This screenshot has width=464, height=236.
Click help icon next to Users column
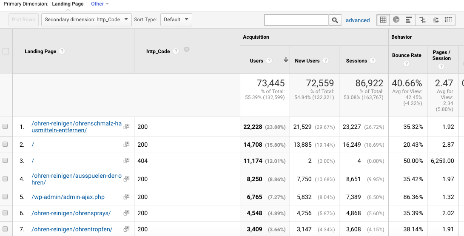click(x=269, y=61)
